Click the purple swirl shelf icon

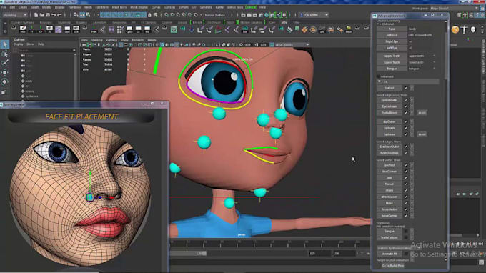coord(59,29)
